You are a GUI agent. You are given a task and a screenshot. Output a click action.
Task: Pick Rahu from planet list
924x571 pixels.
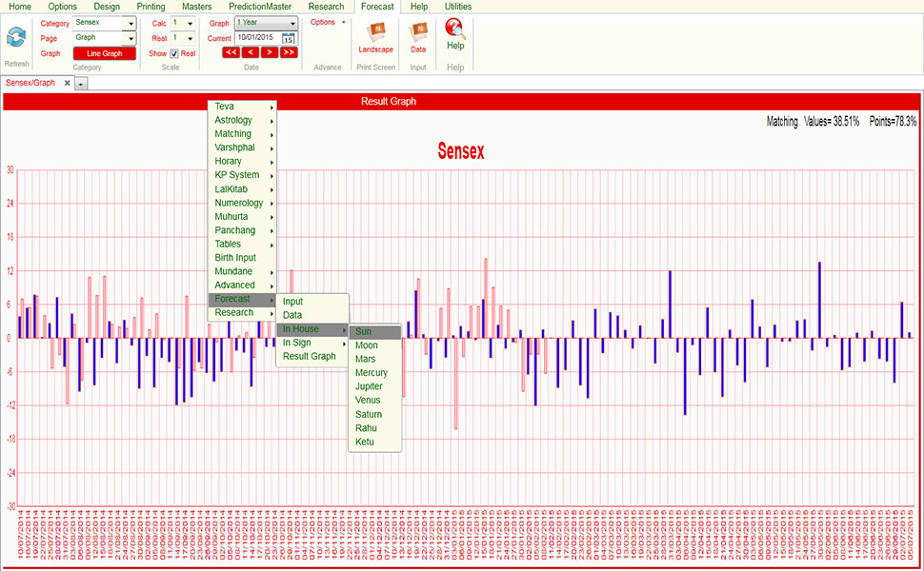[x=375, y=428]
